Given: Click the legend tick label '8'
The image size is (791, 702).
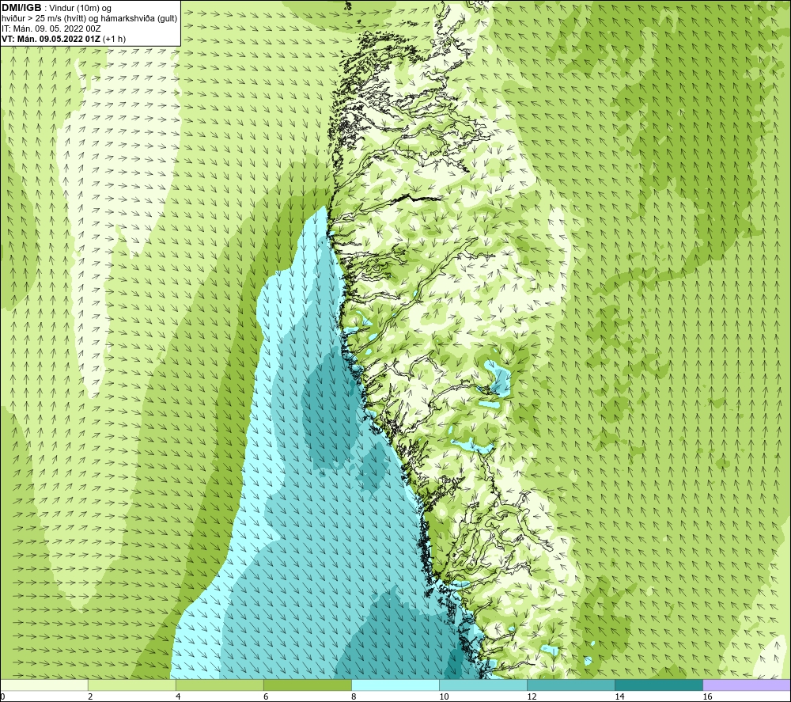Looking at the screenshot, I should pos(354,696).
